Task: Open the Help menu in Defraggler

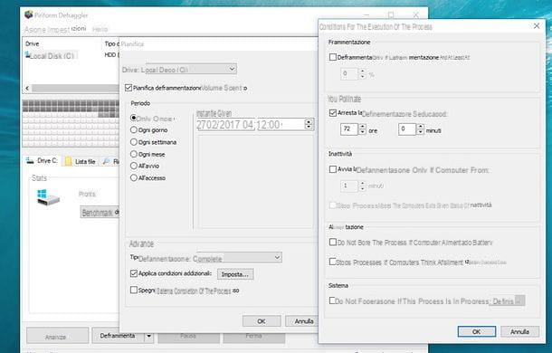Action: [x=100, y=29]
